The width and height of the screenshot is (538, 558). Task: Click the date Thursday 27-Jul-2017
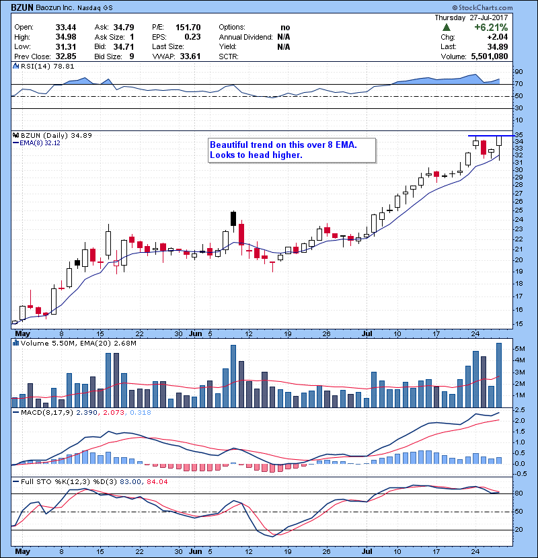(x=471, y=17)
